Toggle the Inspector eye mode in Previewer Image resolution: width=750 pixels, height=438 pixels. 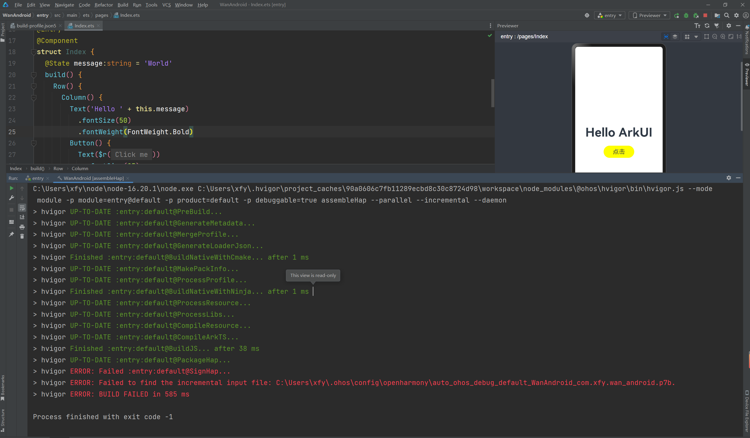tap(666, 36)
